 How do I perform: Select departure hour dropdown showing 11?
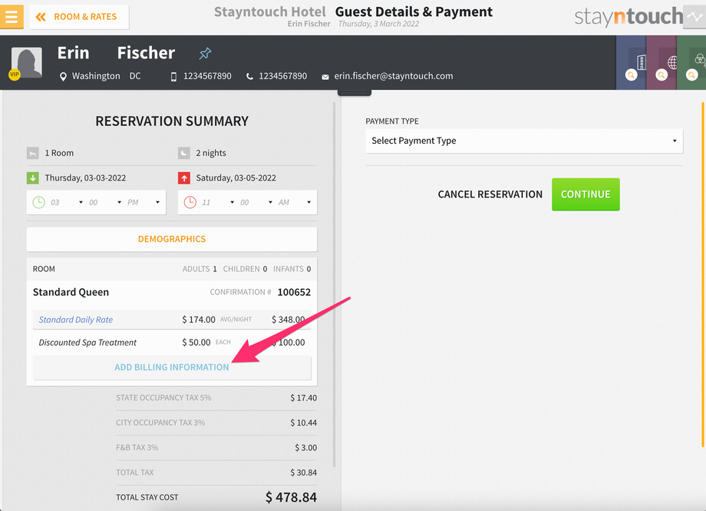pos(218,203)
